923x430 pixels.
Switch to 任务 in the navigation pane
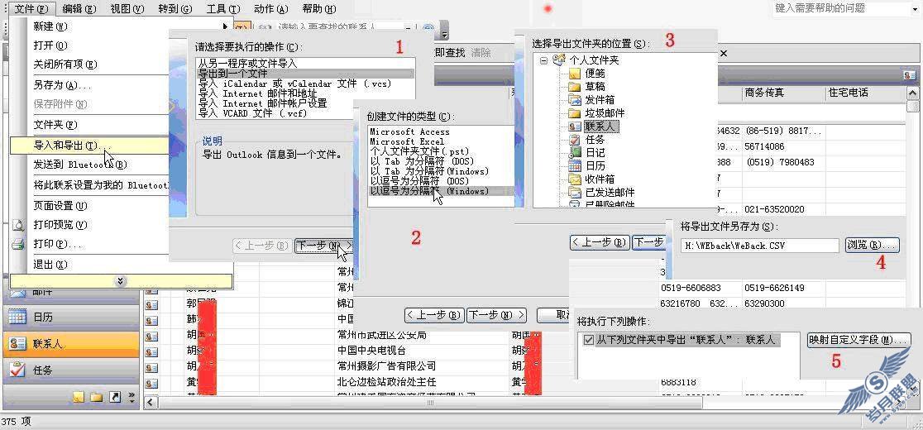tap(71, 370)
